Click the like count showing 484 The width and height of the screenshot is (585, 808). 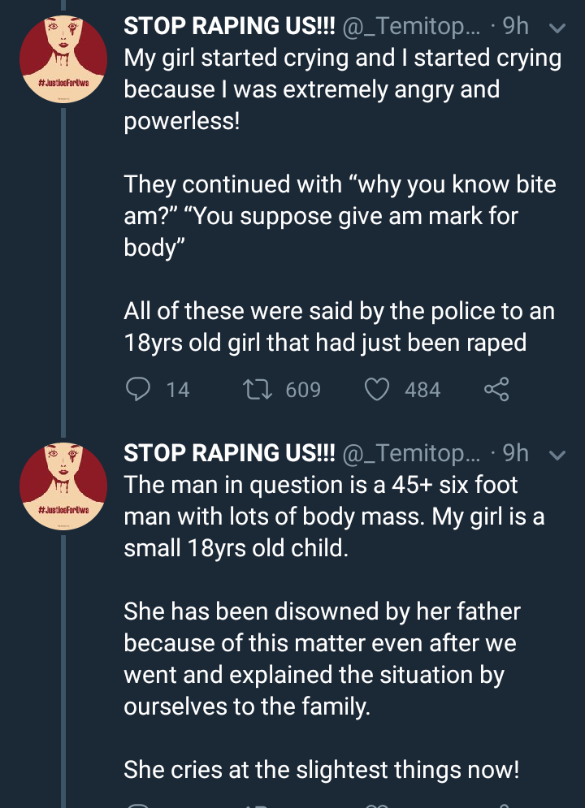[422, 391]
